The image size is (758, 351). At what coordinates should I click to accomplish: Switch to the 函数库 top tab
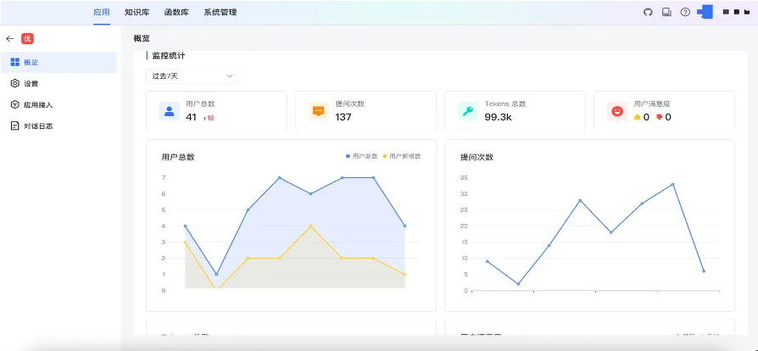click(x=176, y=13)
